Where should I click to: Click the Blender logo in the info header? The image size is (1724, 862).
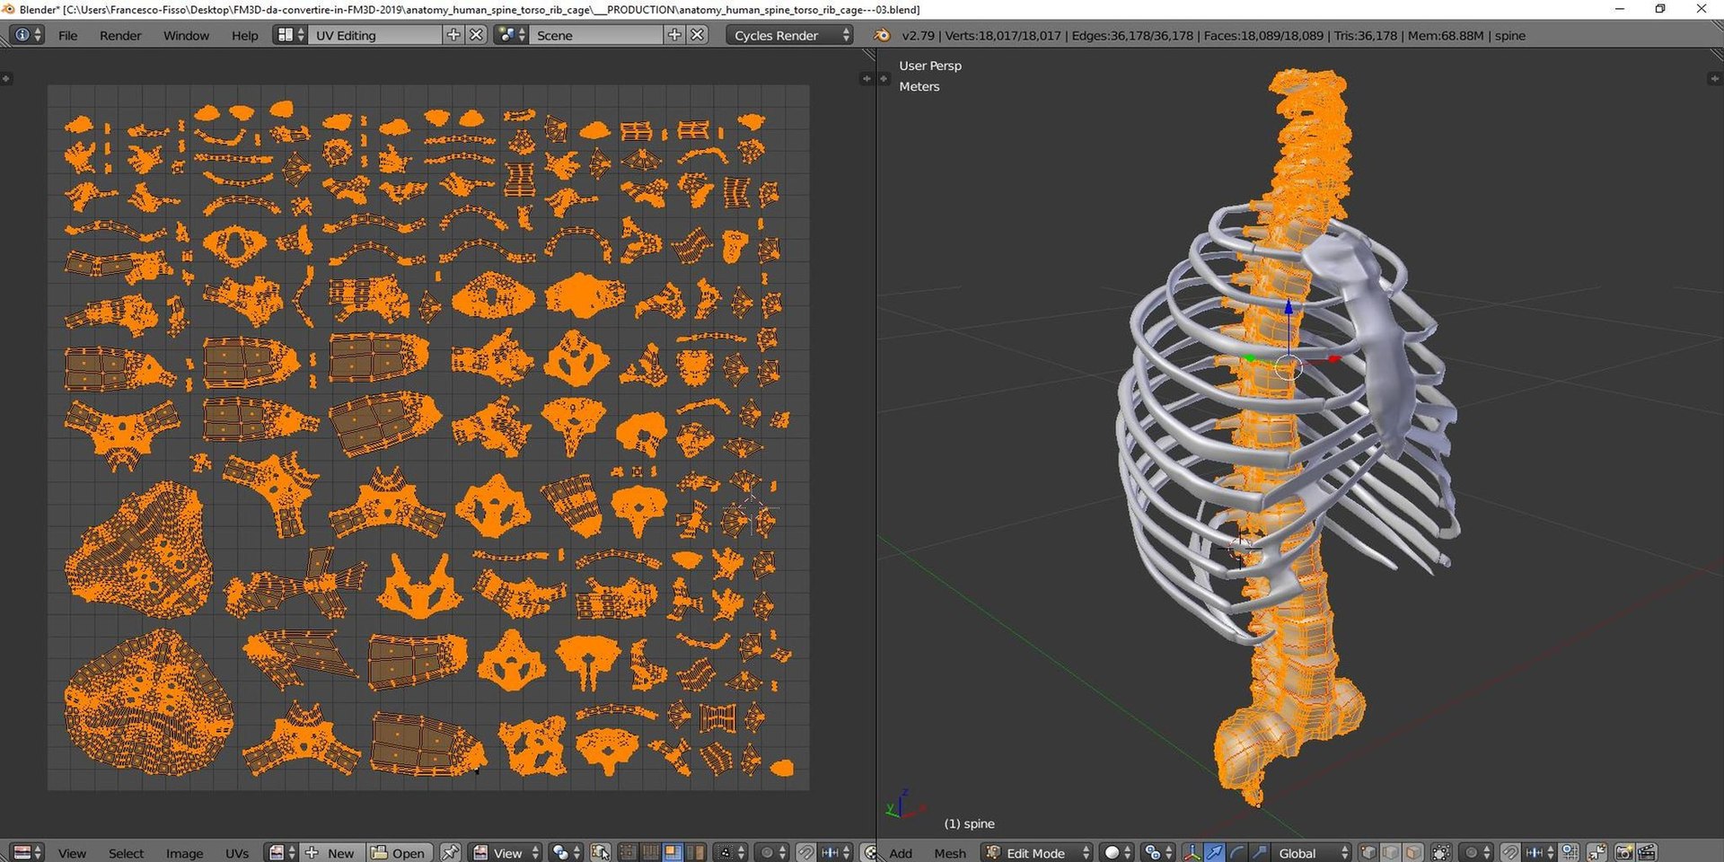pos(883,35)
